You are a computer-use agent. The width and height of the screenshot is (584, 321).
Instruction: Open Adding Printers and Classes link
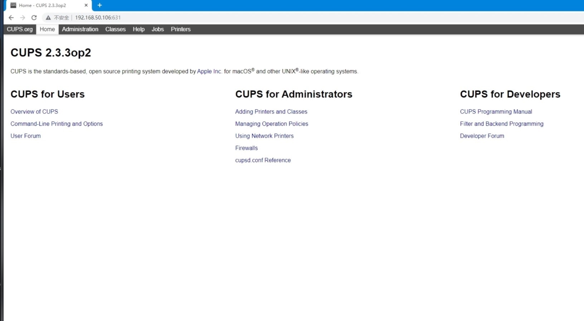271,112
